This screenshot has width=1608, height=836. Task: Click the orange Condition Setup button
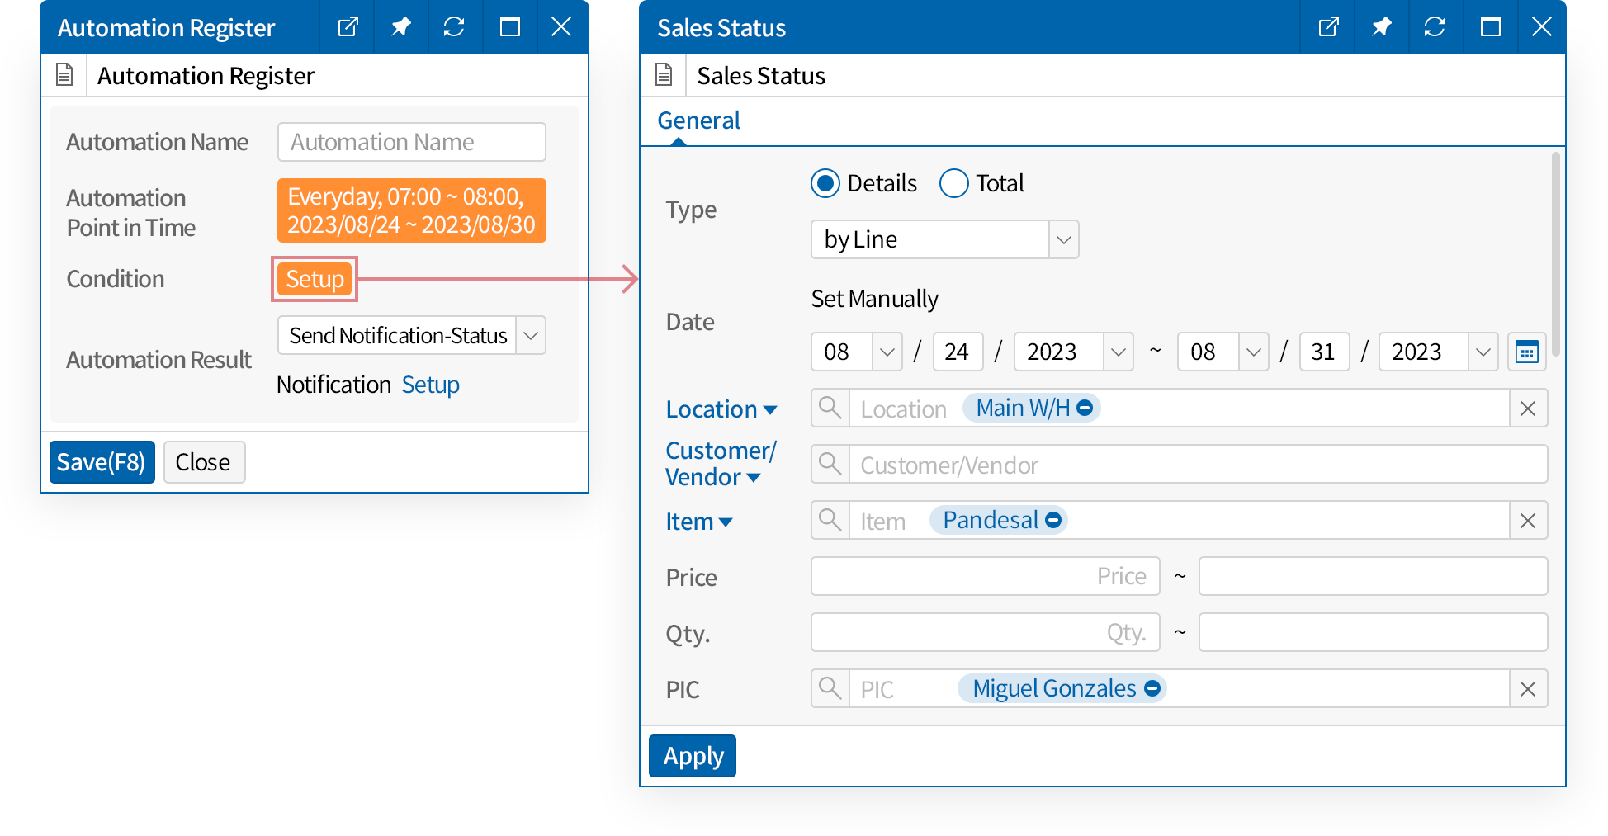coord(315,279)
